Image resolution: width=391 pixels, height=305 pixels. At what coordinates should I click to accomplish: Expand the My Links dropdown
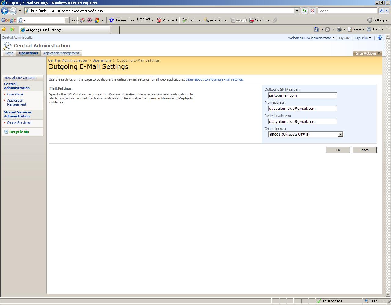click(x=363, y=38)
